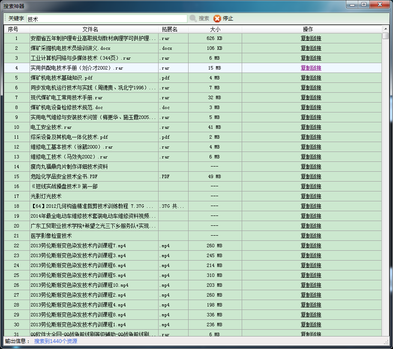Click the red stop icon
The height and width of the screenshot is (349, 393).
(217, 18)
